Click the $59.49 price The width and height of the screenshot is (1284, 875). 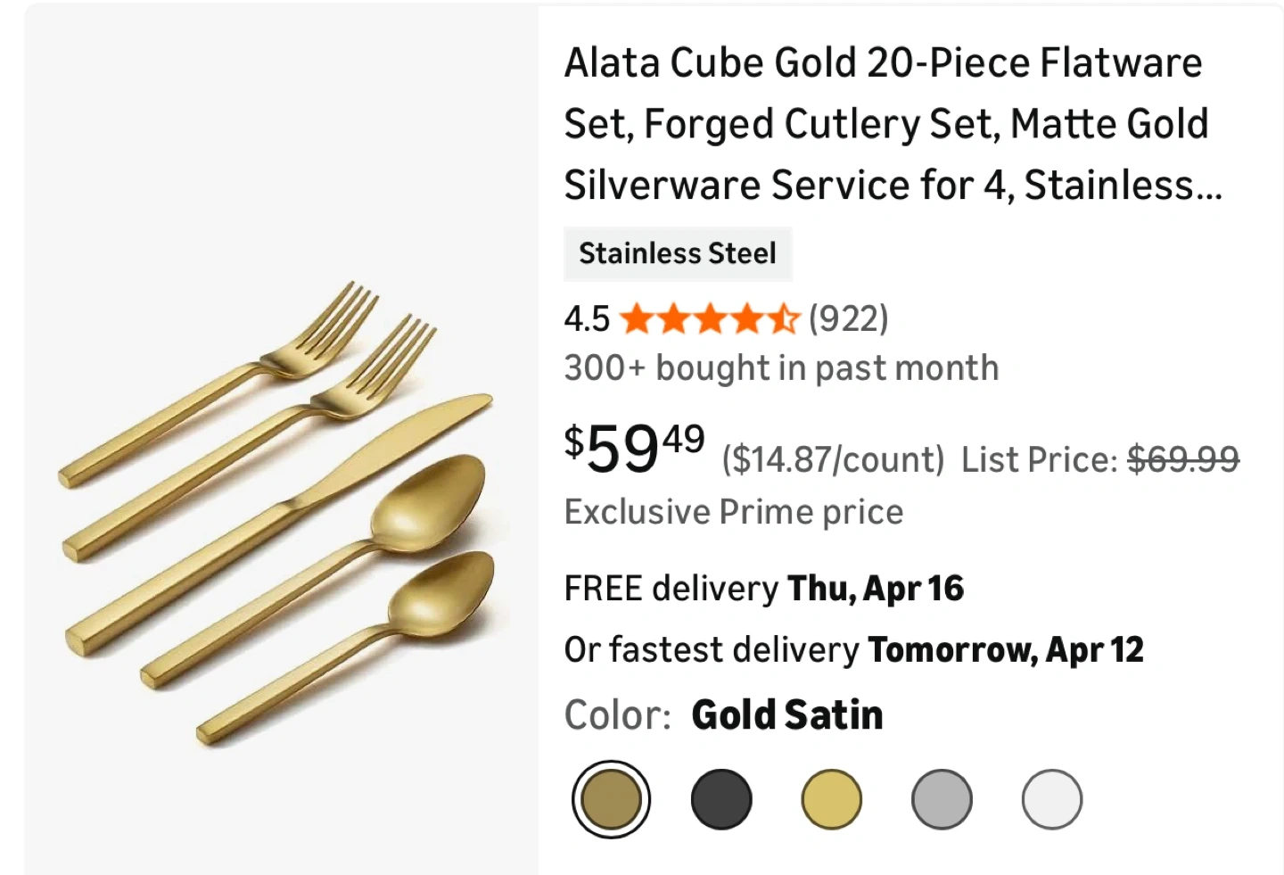pyautogui.click(x=634, y=448)
